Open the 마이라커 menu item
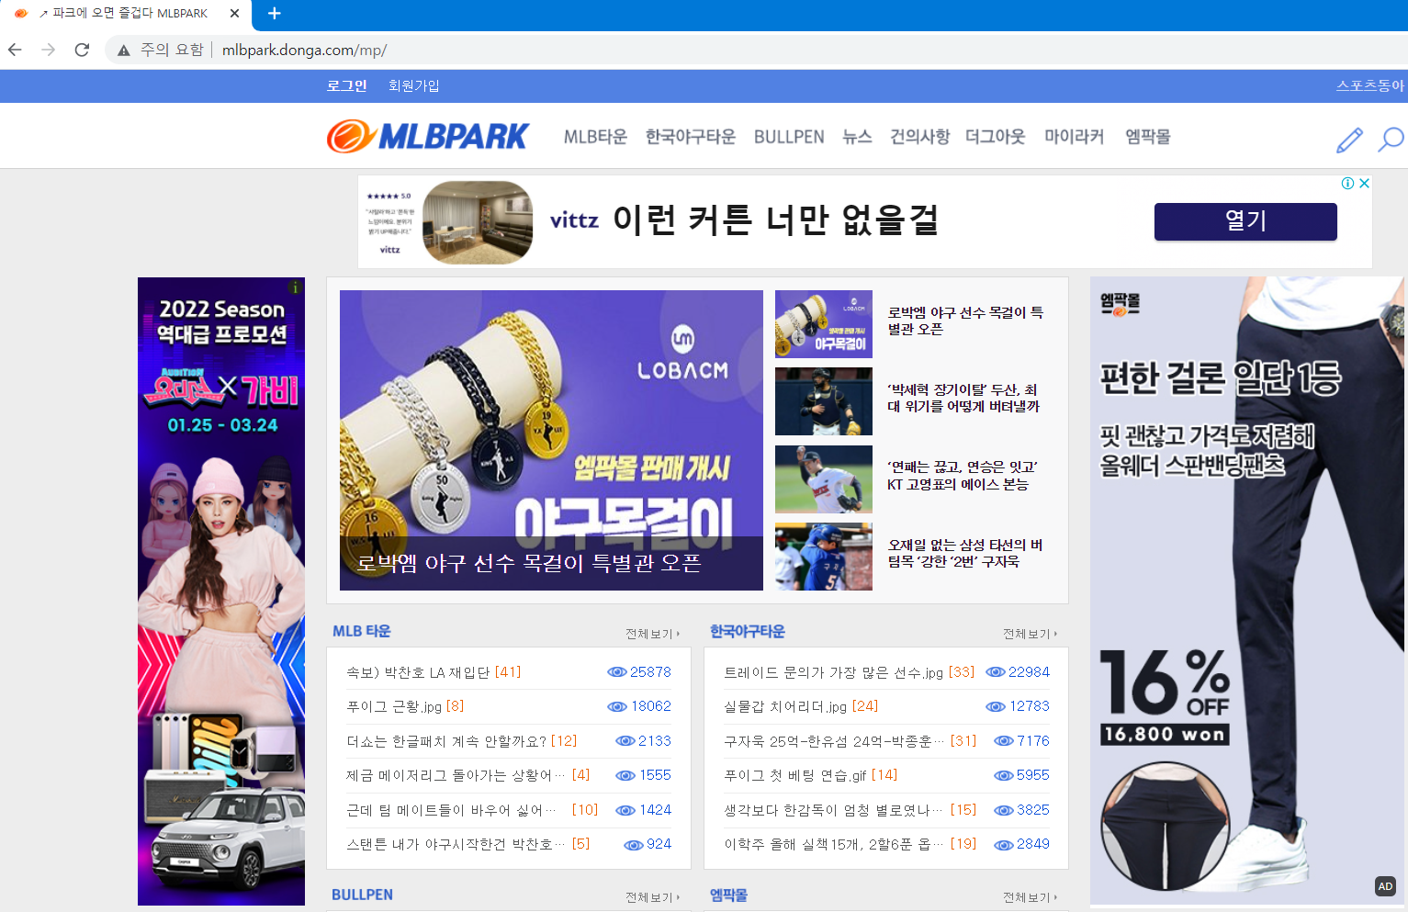Image resolution: width=1408 pixels, height=912 pixels. pos(1074,137)
